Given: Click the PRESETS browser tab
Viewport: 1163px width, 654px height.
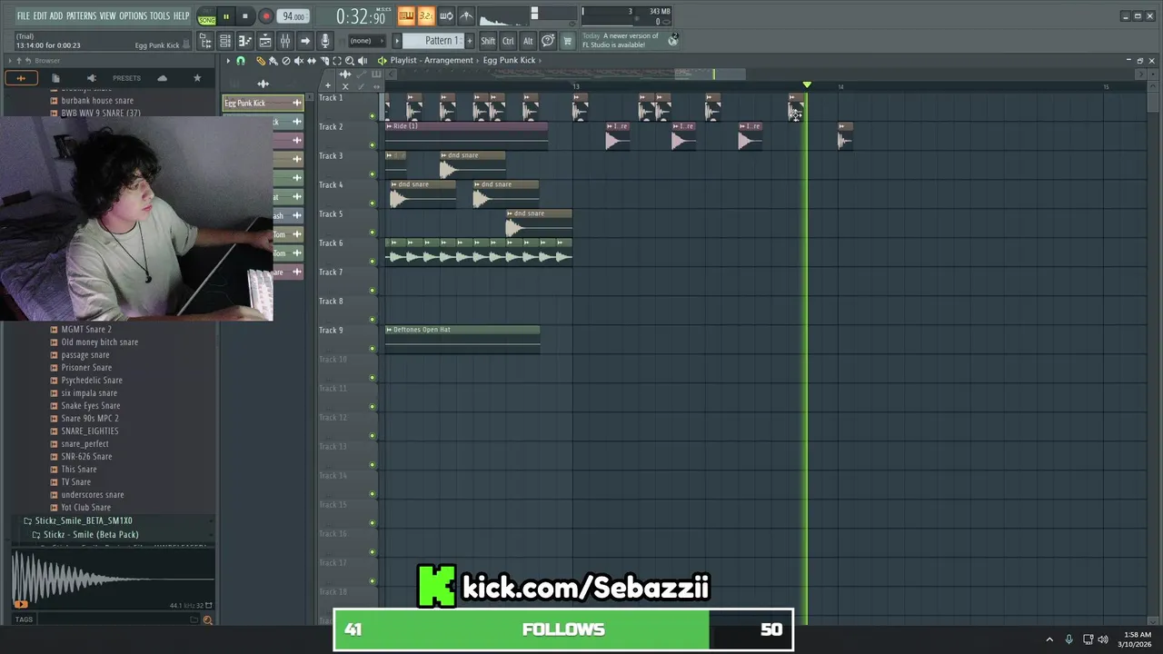Looking at the screenshot, I should coord(126,78).
